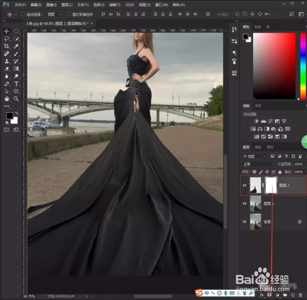Click the foreground color swatch in toolbar

[x=9, y=115]
